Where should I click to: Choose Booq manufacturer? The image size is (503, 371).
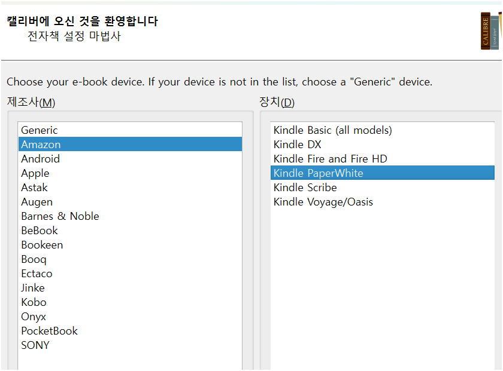130,259
